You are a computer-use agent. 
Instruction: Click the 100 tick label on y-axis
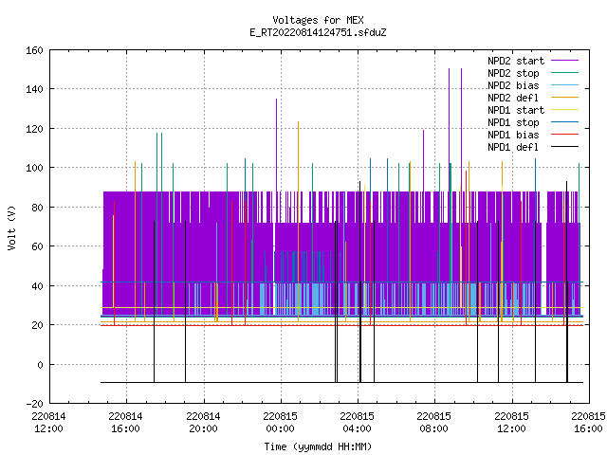(34, 168)
